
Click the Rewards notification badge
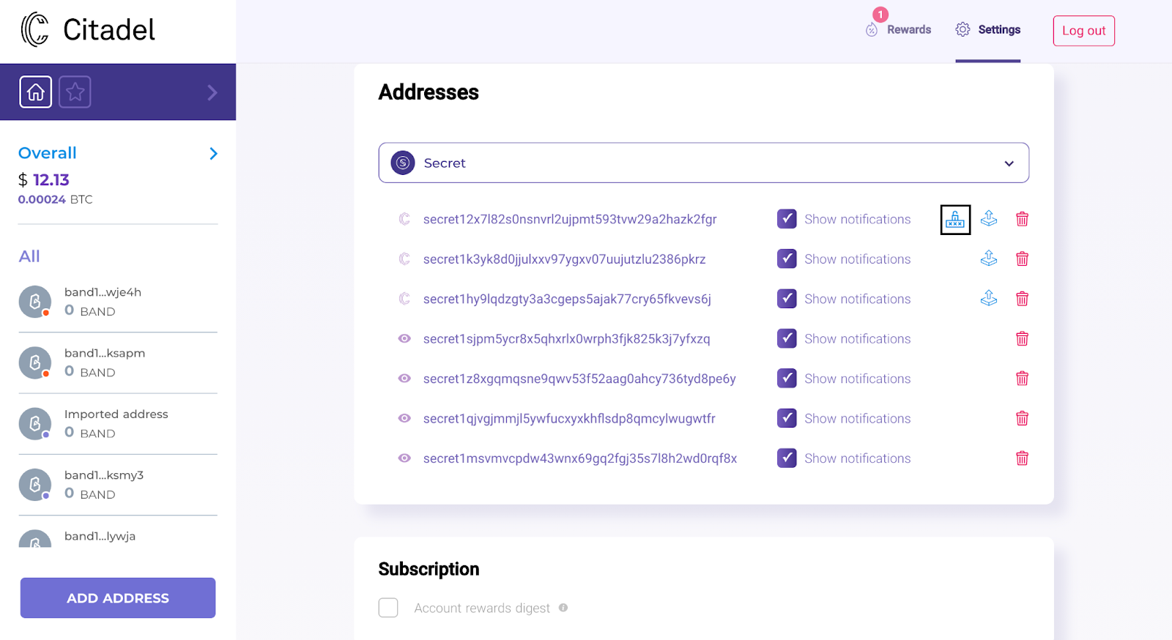(880, 15)
